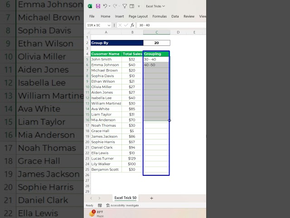Select column A header
290x218 pixels.
(x=106, y=32)
